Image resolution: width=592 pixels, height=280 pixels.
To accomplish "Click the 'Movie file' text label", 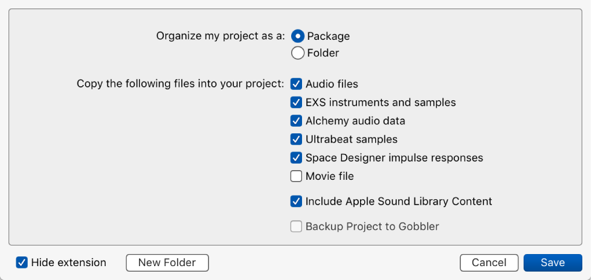I will [329, 176].
